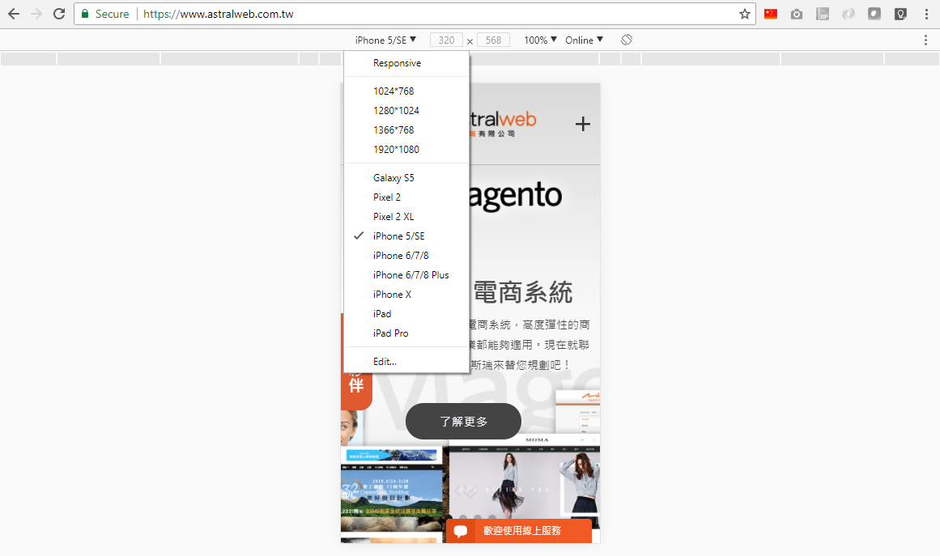Viewport: 940px width, 556px height.
Task: Toggle device rotation in the device toolbar
Action: 626,39
